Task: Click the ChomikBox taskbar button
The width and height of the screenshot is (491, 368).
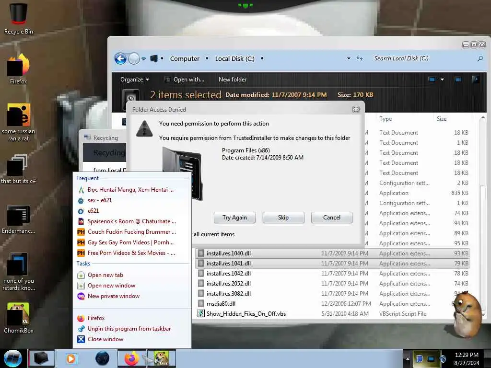Action: coord(162,358)
